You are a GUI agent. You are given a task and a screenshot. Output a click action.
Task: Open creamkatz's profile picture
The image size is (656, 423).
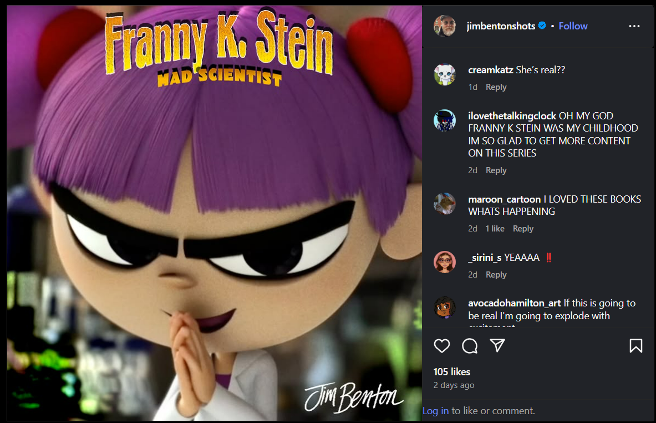click(x=445, y=74)
